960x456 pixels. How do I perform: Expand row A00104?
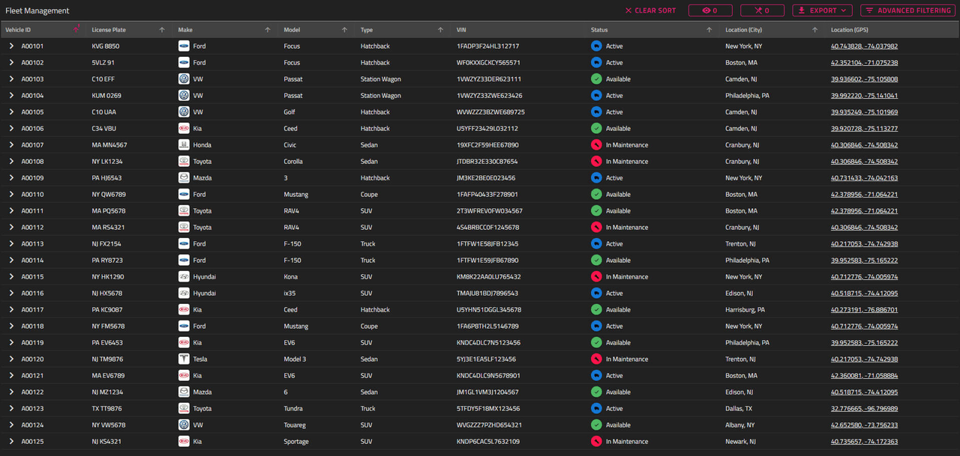pos(11,95)
